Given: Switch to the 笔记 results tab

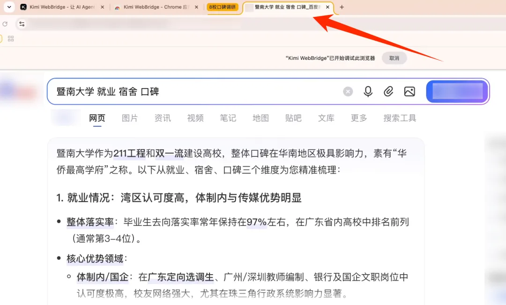Looking at the screenshot, I should [x=228, y=118].
